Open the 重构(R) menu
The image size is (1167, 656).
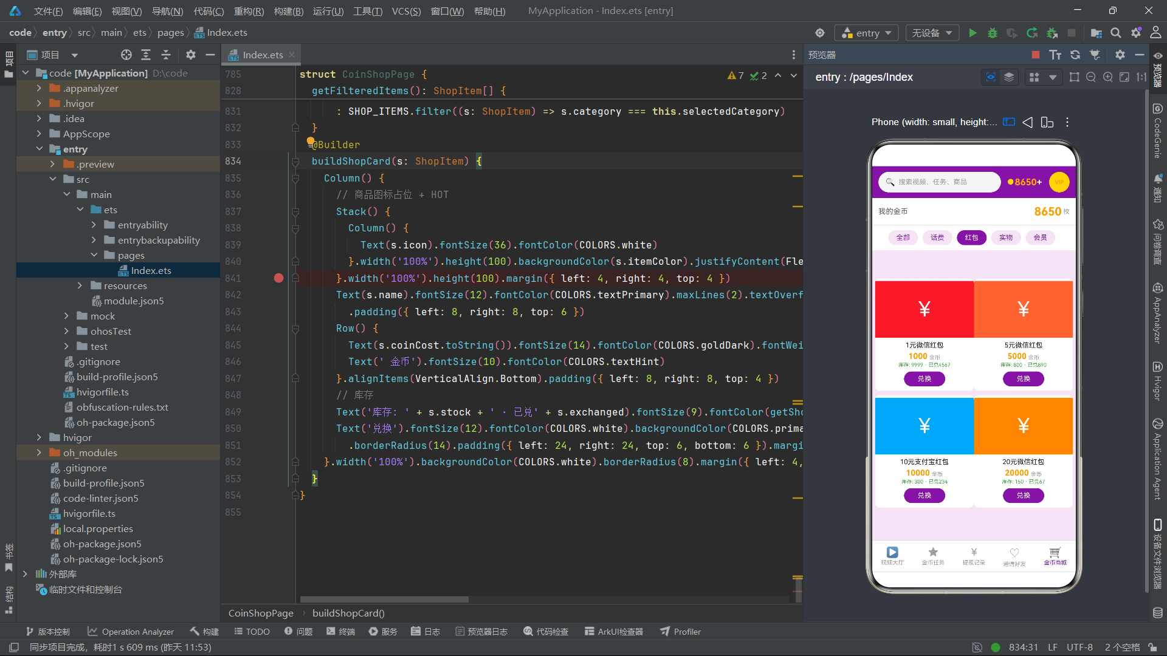point(249,11)
